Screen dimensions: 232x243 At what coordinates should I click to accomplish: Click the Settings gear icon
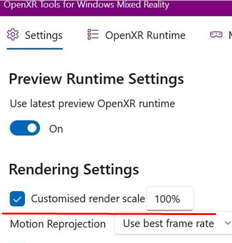pyautogui.click(x=13, y=35)
